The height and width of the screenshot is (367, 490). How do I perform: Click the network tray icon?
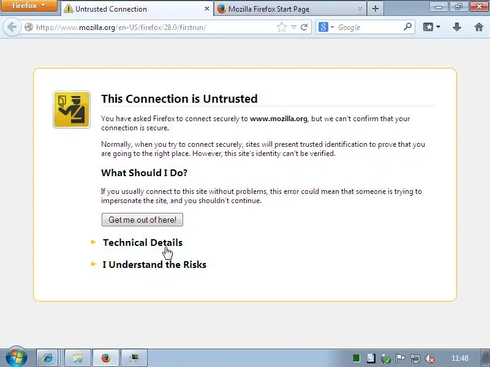[x=415, y=358]
